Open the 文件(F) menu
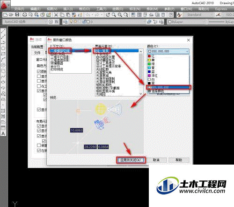 19,9
